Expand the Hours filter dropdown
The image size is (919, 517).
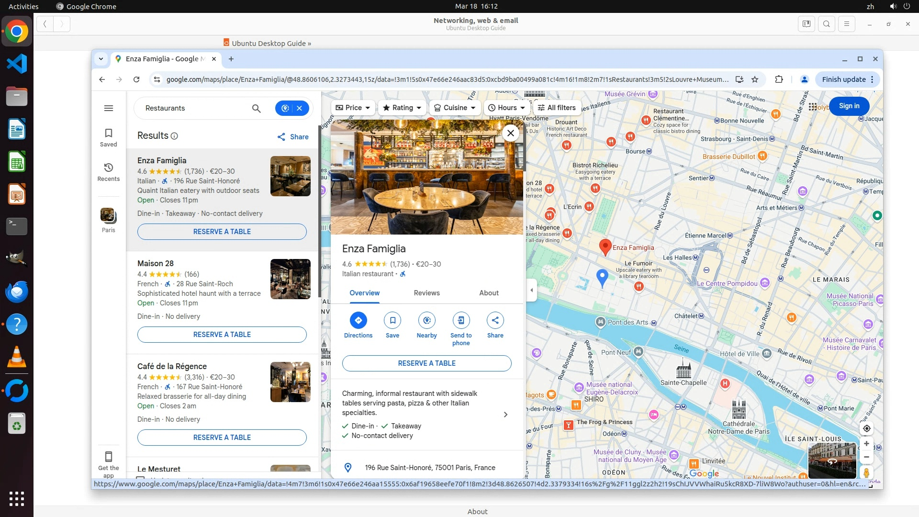coord(506,108)
